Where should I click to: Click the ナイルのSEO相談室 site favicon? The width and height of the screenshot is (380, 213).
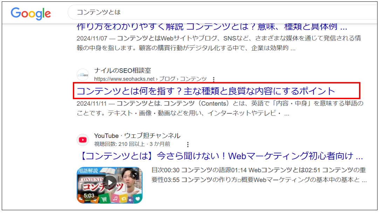[x=83, y=75]
